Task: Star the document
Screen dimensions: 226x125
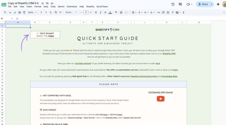Action: [x=43, y=3]
